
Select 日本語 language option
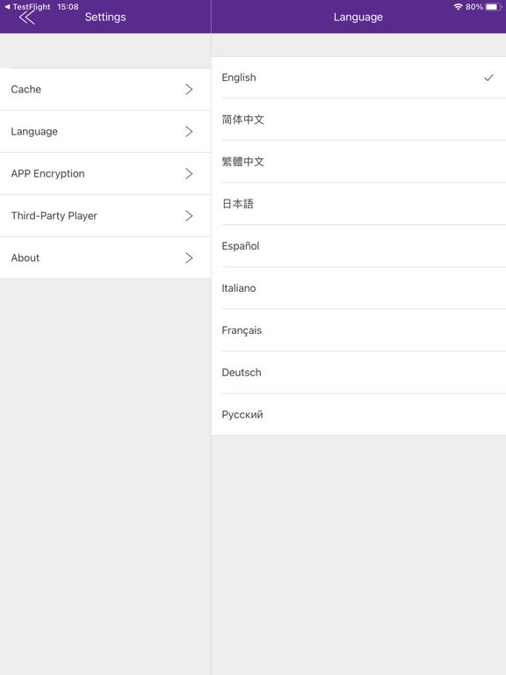coord(358,204)
